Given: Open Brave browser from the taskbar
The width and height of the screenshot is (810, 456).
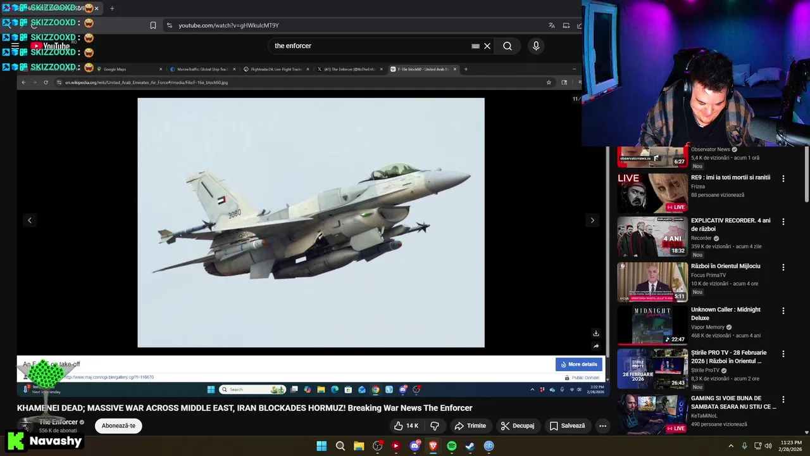Looking at the screenshot, I should point(433,446).
